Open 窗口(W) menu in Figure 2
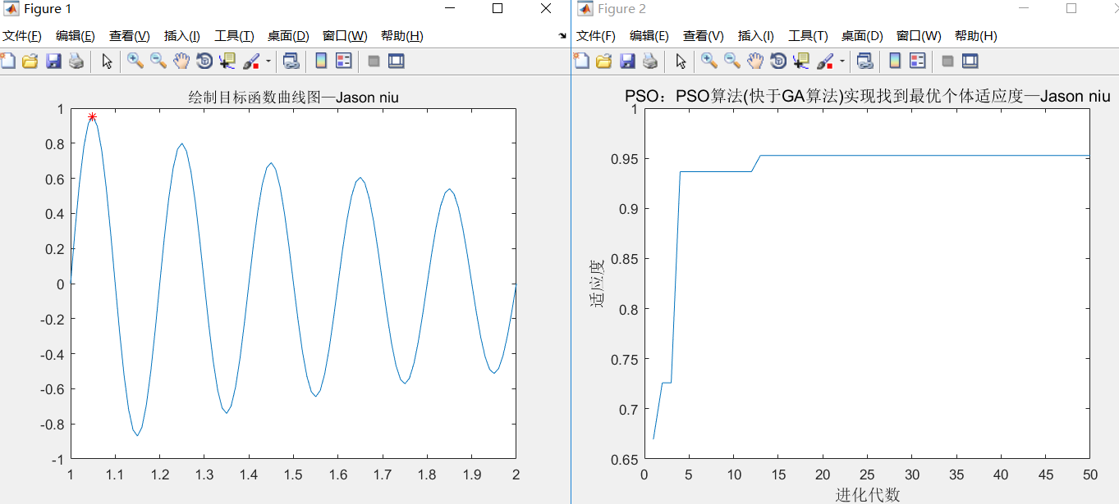Image resolution: width=1119 pixels, height=504 pixels. pos(919,36)
